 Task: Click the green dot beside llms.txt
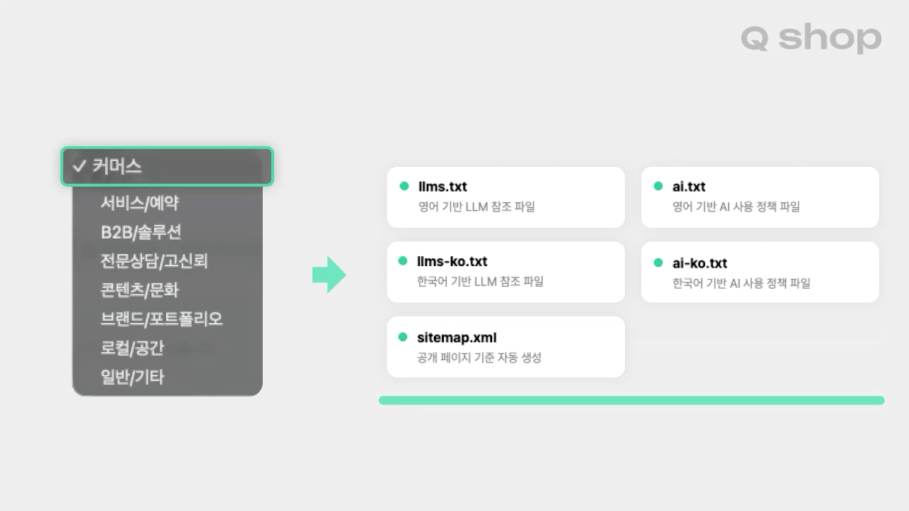click(x=404, y=186)
